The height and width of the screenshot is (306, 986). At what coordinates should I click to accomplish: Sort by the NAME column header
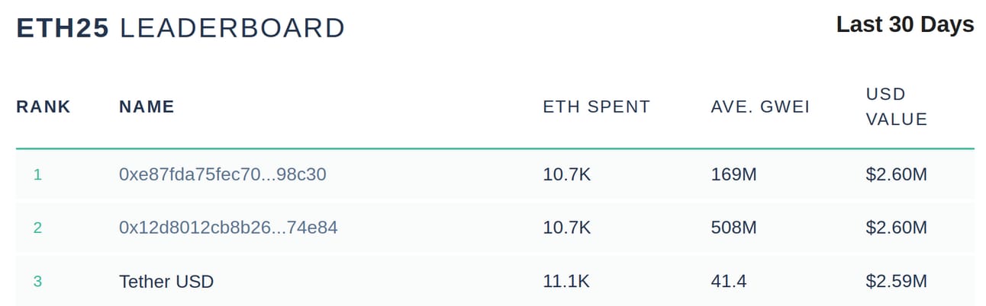click(x=147, y=107)
